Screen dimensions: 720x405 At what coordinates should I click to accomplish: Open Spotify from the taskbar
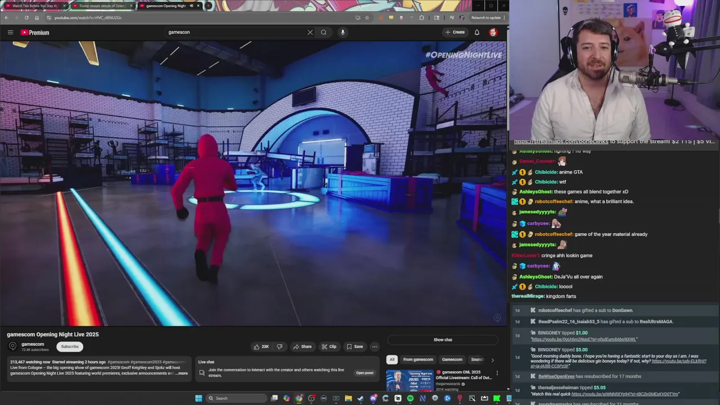tap(410, 398)
